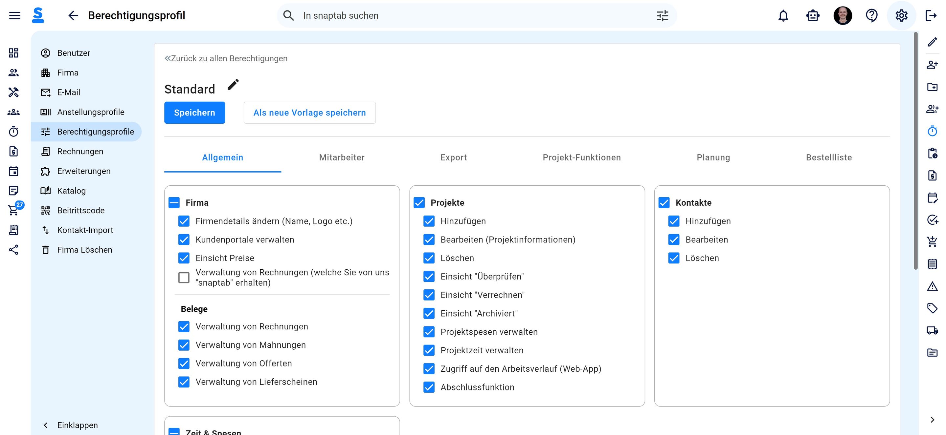Click the add folder icon in right rail

932,87
